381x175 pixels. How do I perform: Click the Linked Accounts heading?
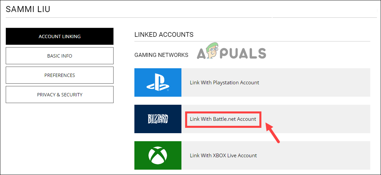tap(164, 34)
